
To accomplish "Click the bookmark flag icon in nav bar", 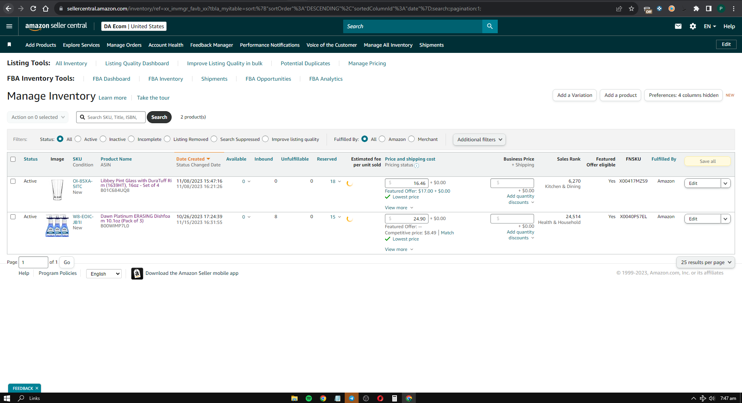I will point(9,45).
